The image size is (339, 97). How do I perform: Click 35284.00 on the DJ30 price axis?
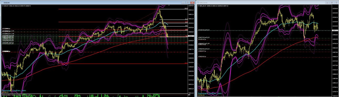point(191,6)
